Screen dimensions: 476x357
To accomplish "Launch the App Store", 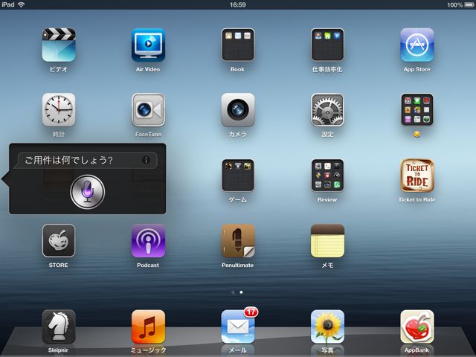I will [416, 45].
